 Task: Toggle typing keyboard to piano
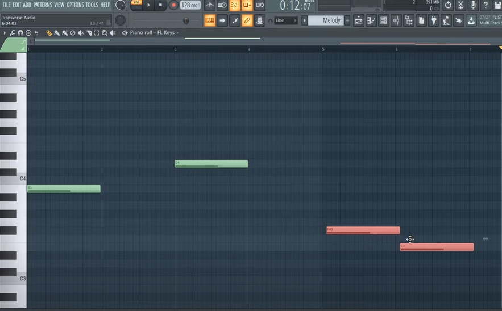click(210, 20)
